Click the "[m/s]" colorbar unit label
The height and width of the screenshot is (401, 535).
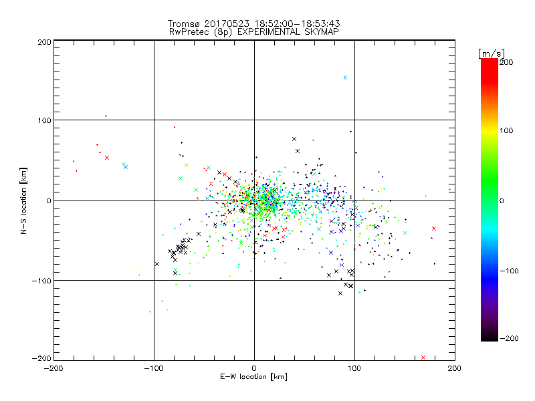(492, 53)
